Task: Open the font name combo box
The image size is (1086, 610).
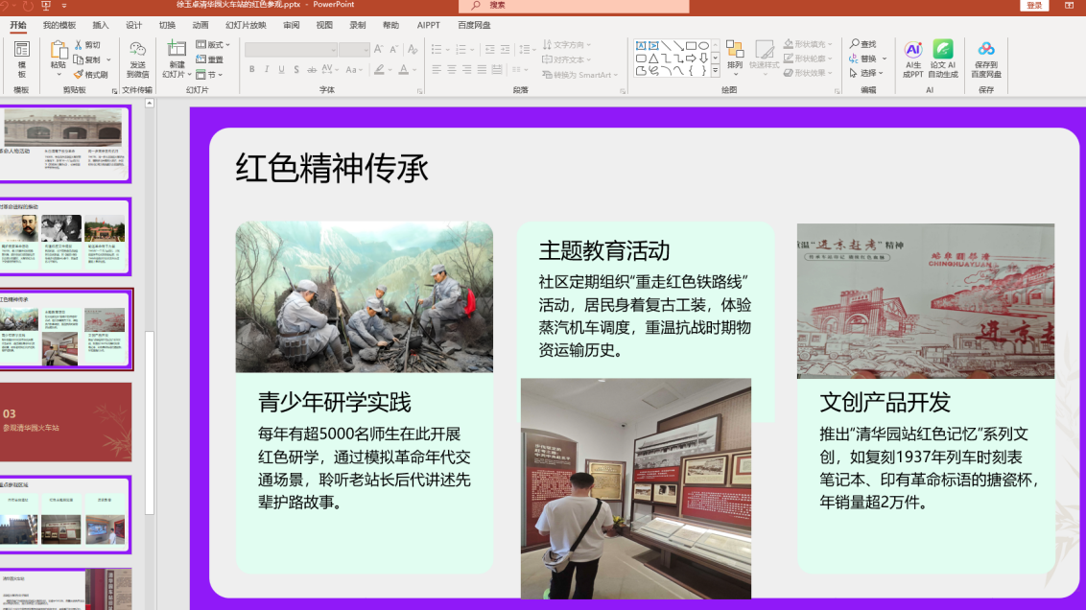Action: [x=291, y=49]
